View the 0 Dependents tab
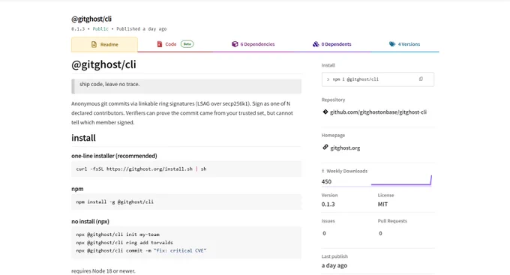510x275 pixels. click(x=332, y=44)
